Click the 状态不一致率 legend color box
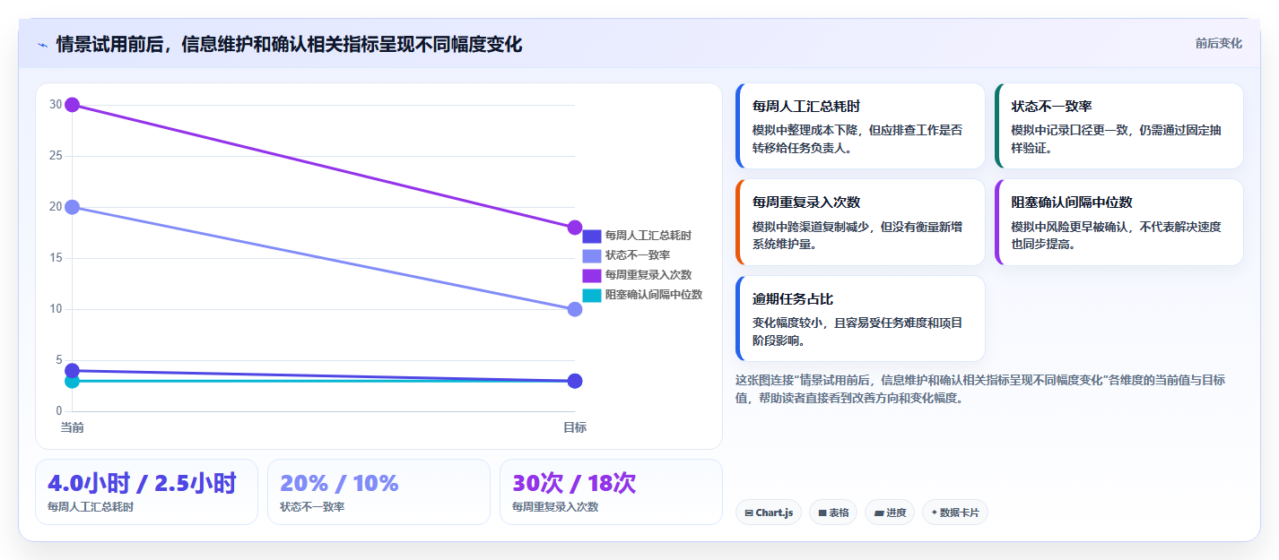 (x=592, y=255)
